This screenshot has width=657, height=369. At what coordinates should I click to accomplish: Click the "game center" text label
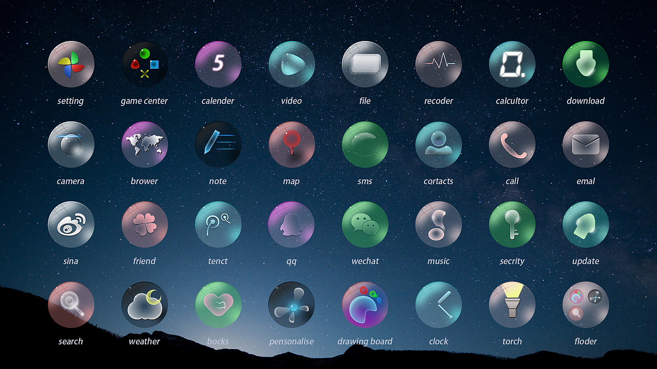[x=144, y=101]
